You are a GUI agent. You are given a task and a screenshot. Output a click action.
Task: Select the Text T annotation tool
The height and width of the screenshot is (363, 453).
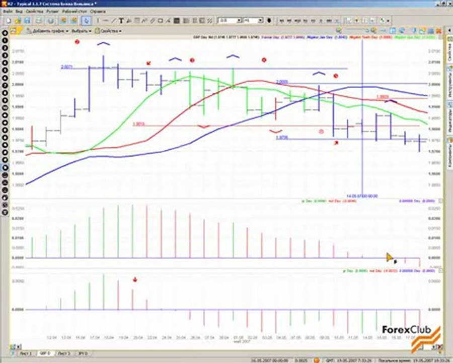coord(121,21)
